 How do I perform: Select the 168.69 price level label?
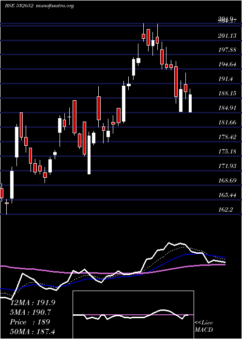tap(227, 181)
